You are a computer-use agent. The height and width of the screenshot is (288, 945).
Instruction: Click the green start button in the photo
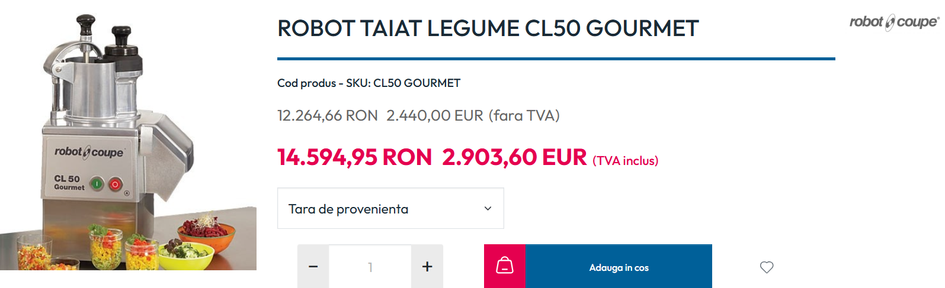pyautogui.click(x=97, y=184)
